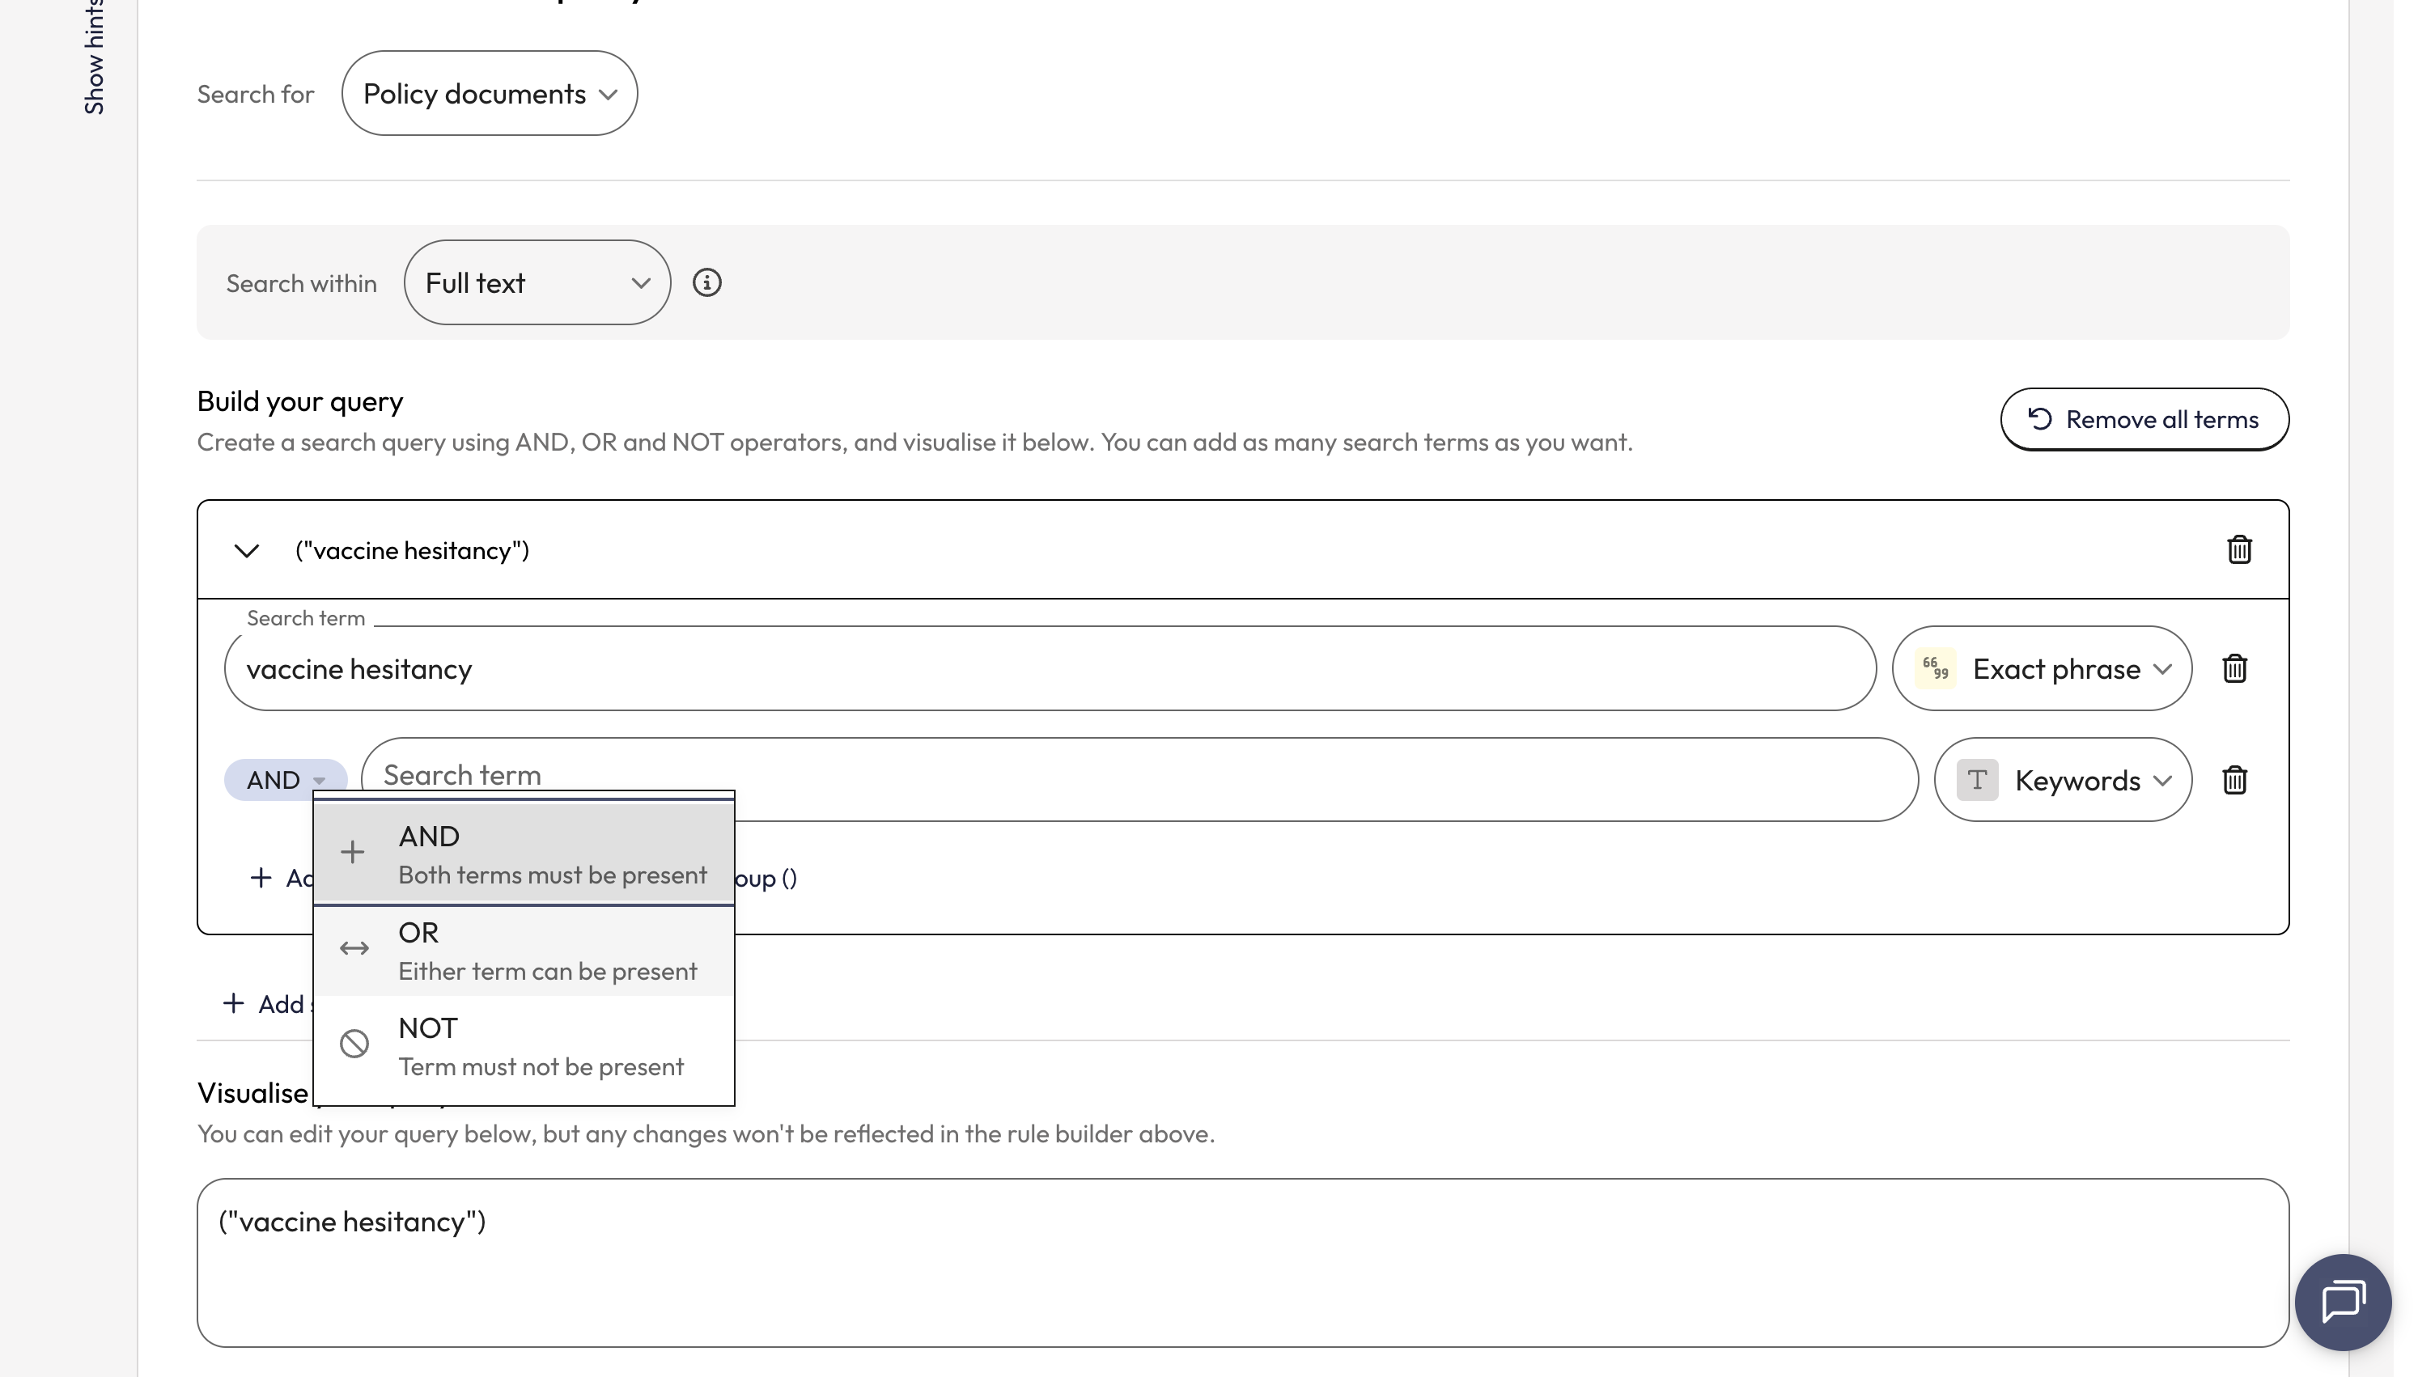2418x1377 pixels.
Task: Click the T Keywords type icon
Action: click(1976, 780)
